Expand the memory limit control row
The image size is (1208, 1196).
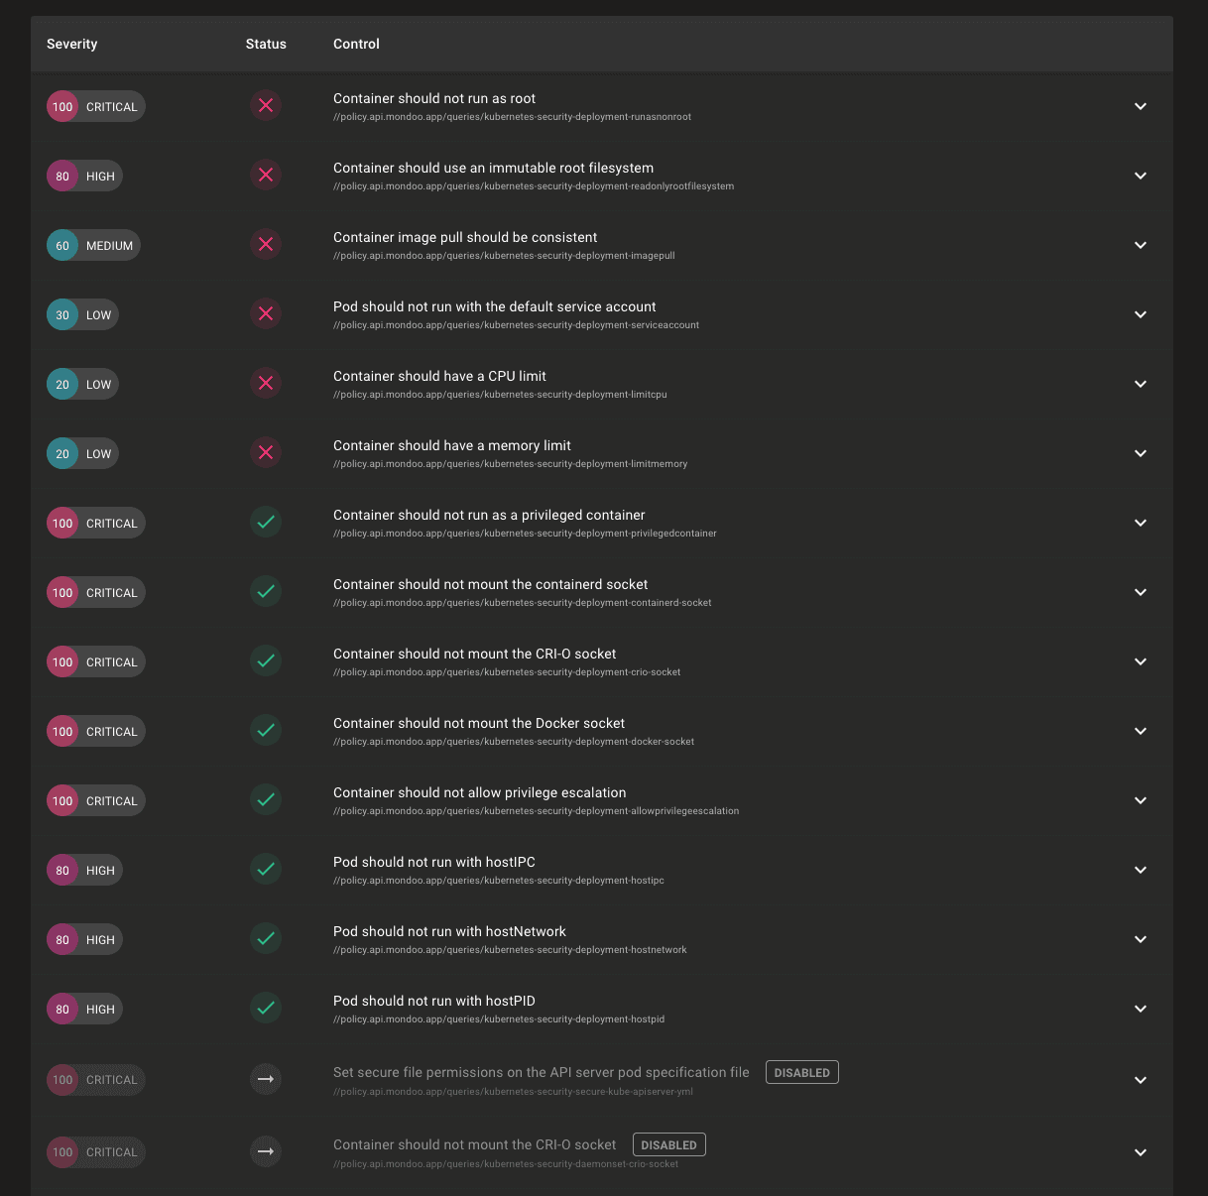[x=1141, y=453]
